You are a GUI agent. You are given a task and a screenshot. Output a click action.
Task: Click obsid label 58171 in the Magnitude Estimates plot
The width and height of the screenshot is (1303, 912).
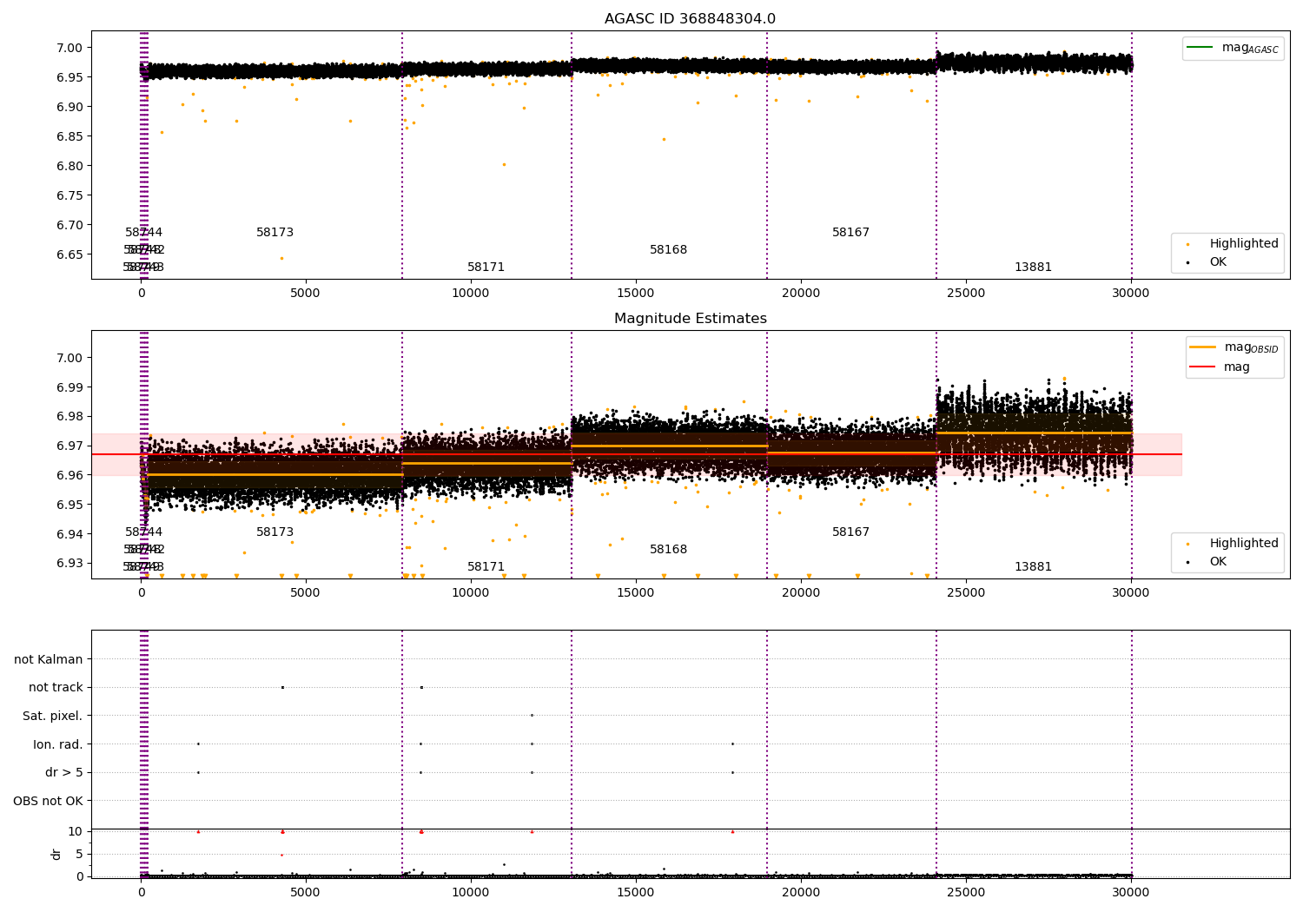(x=486, y=567)
